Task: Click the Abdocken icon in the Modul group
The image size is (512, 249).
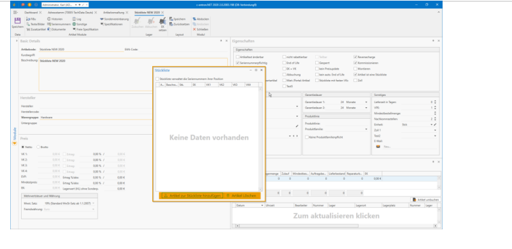Action: click(194, 19)
